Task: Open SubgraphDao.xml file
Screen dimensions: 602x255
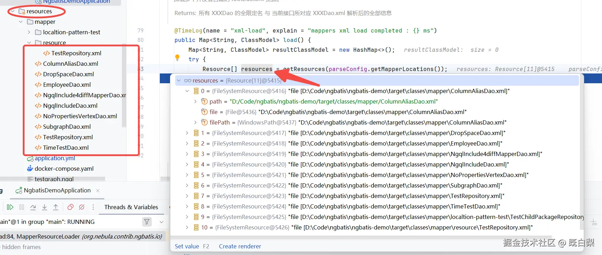Action: click(67, 127)
